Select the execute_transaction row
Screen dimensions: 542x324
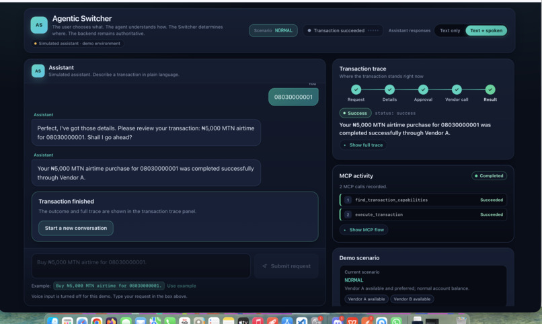click(x=423, y=214)
